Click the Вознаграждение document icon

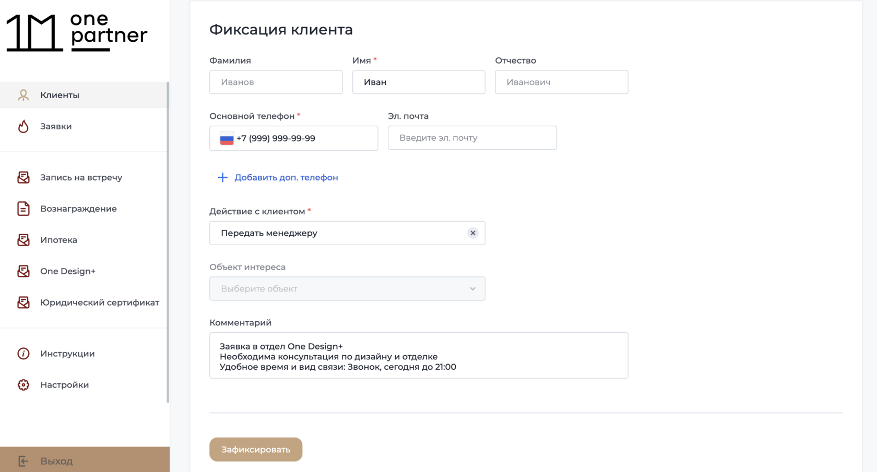pos(23,209)
